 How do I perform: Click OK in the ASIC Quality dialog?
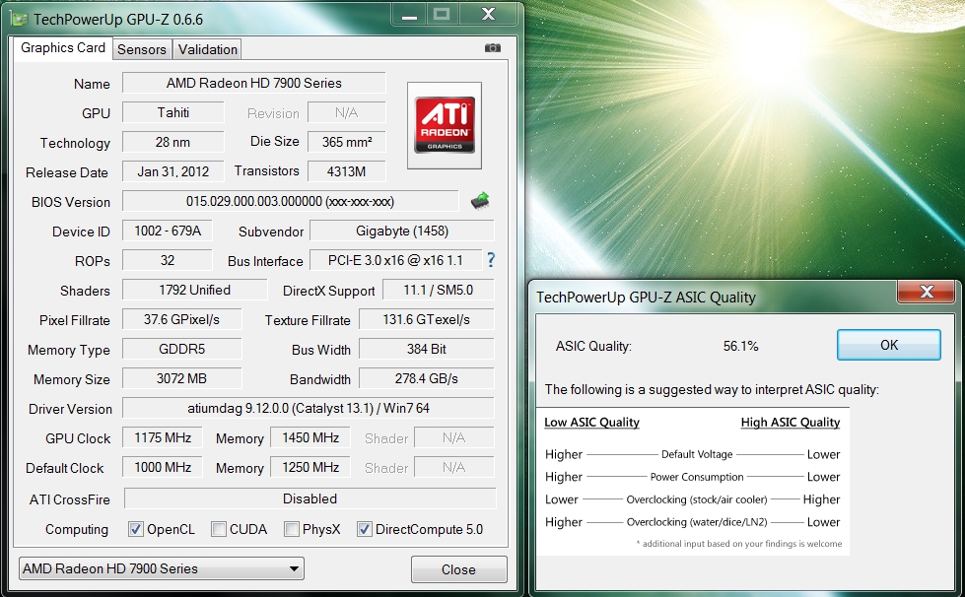click(889, 345)
